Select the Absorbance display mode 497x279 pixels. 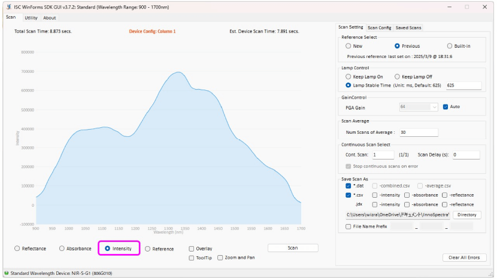(62, 249)
